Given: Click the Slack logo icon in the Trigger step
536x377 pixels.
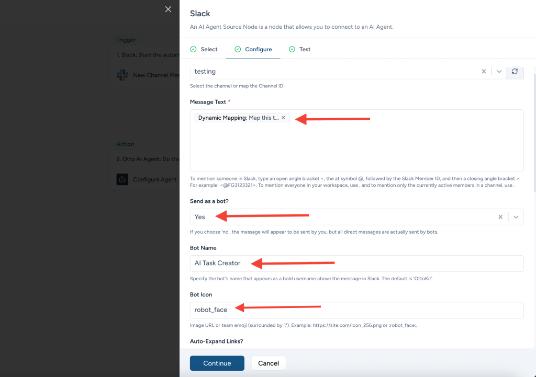Looking at the screenshot, I should pos(122,75).
